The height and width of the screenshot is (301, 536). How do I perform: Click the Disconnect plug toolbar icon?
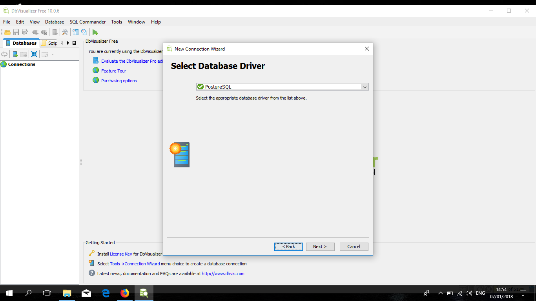tap(44, 32)
